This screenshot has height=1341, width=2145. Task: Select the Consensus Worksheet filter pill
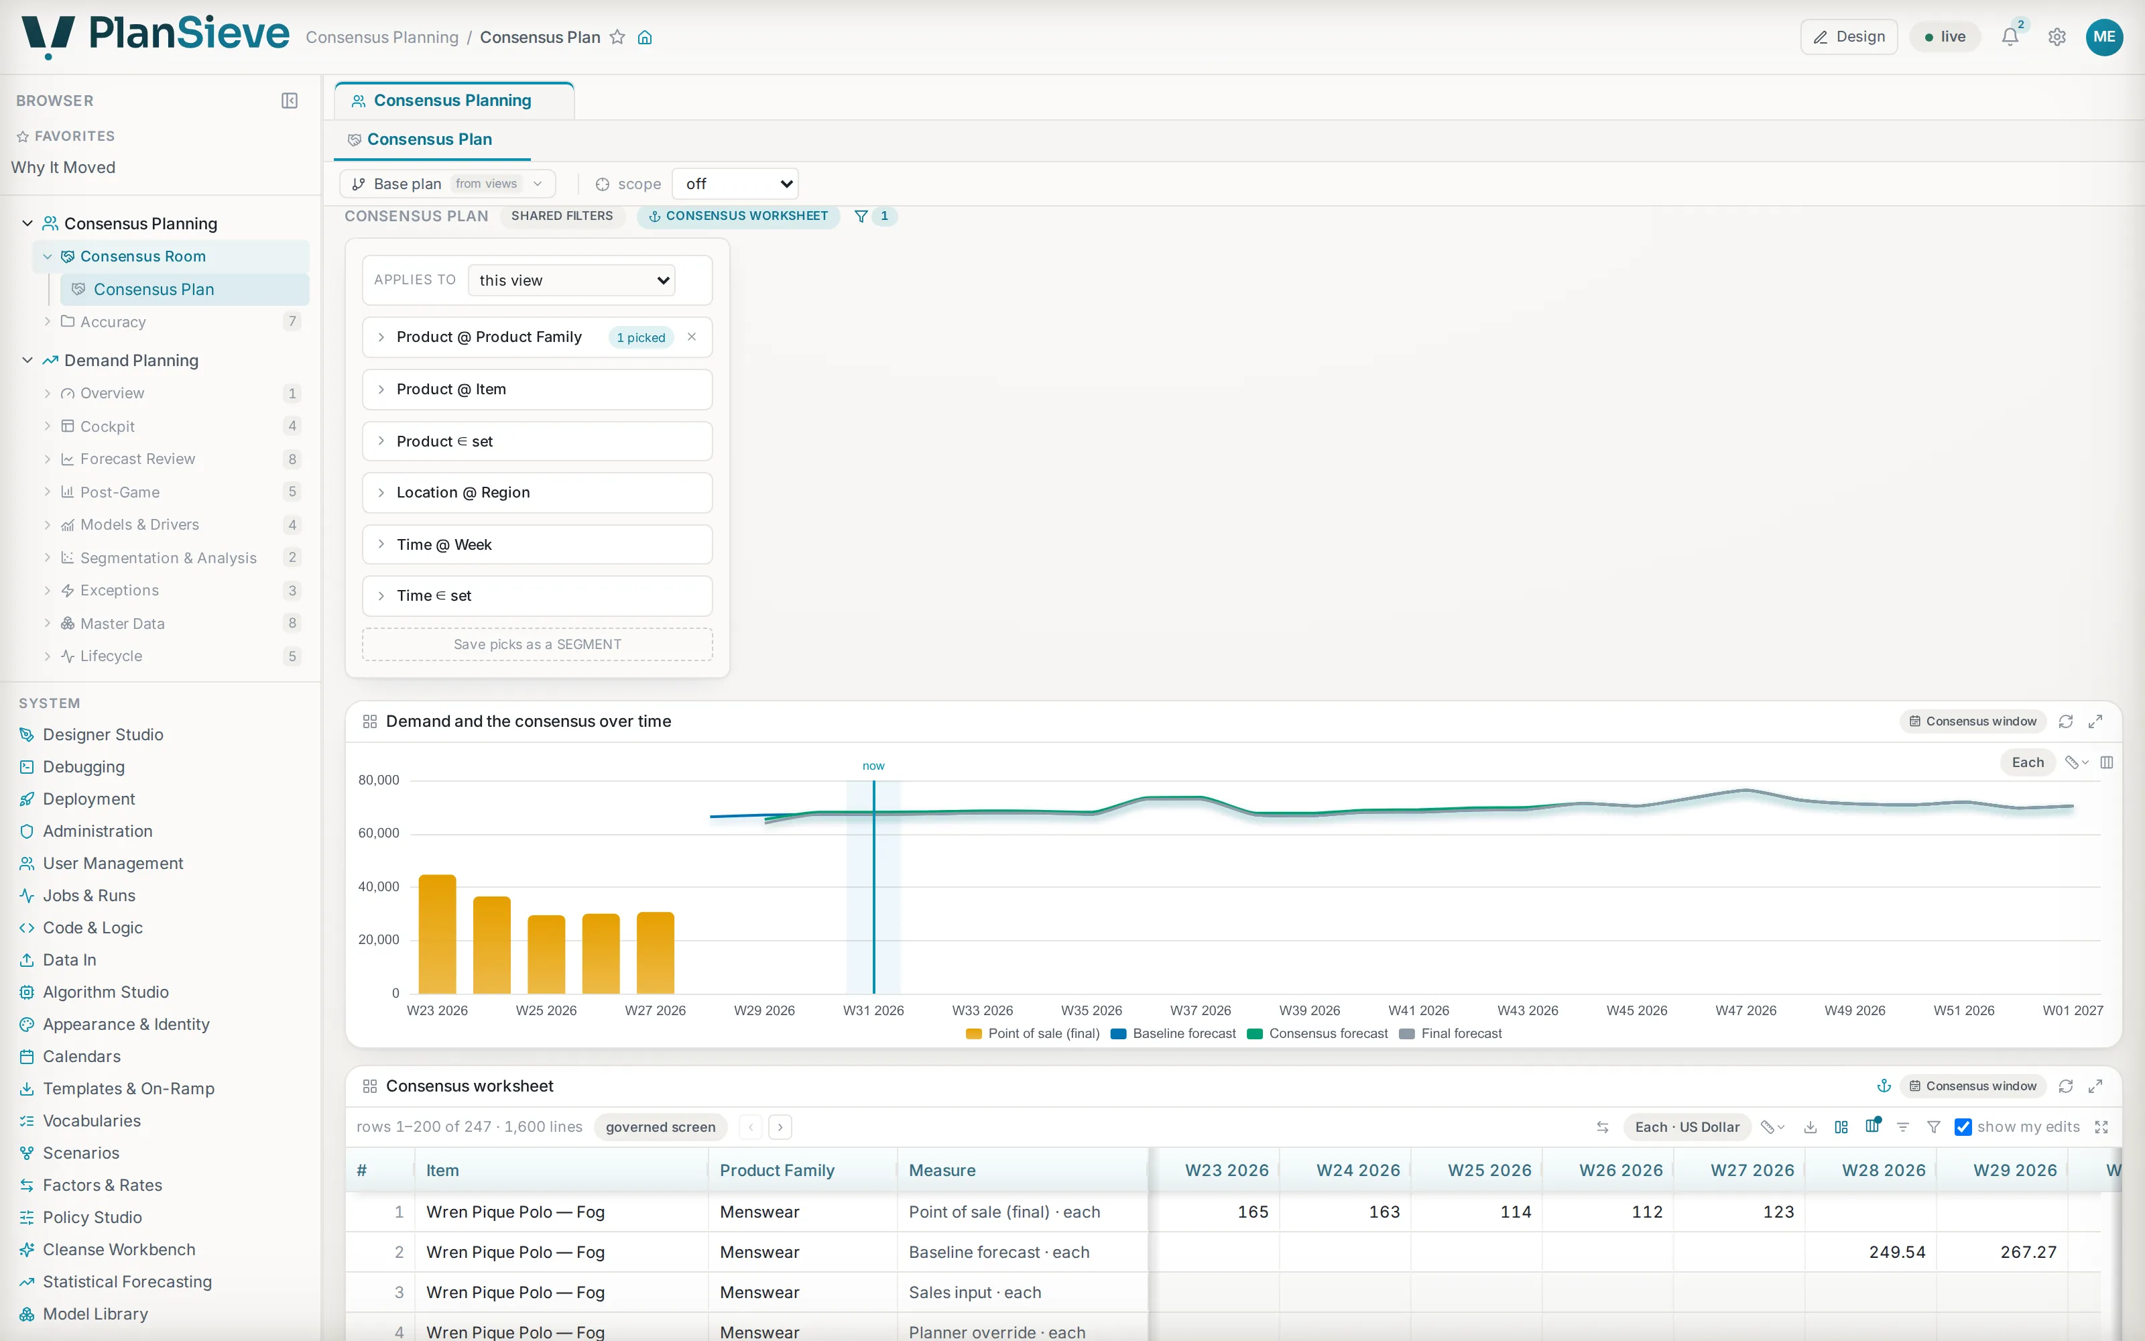pos(738,217)
